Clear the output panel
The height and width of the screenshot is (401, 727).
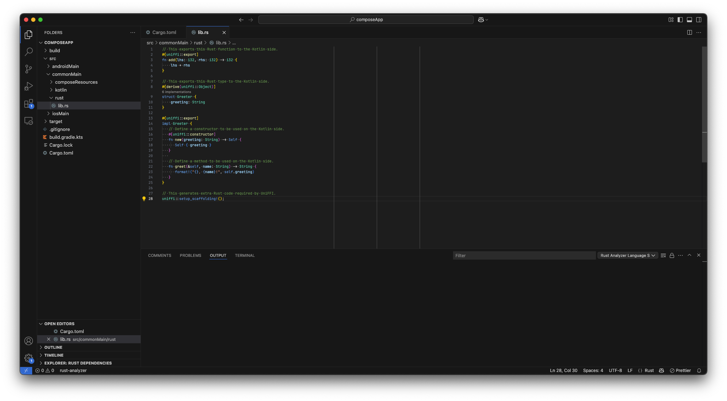click(663, 255)
